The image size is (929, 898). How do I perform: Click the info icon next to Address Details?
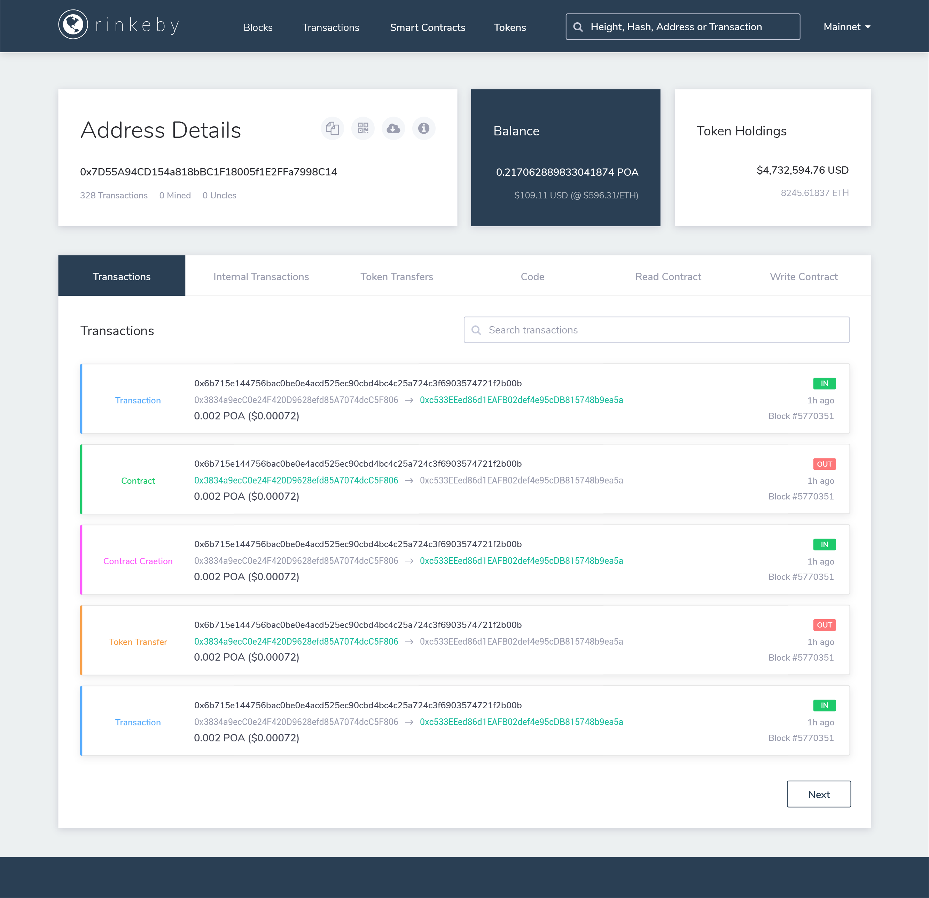coord(424,128)
